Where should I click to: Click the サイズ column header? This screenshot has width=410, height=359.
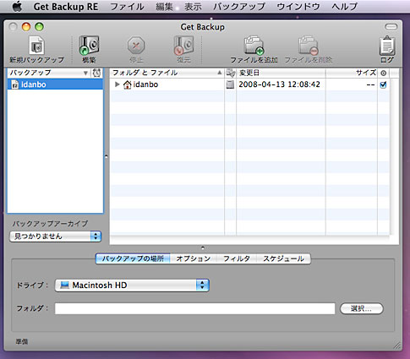(x=352, y=73)
